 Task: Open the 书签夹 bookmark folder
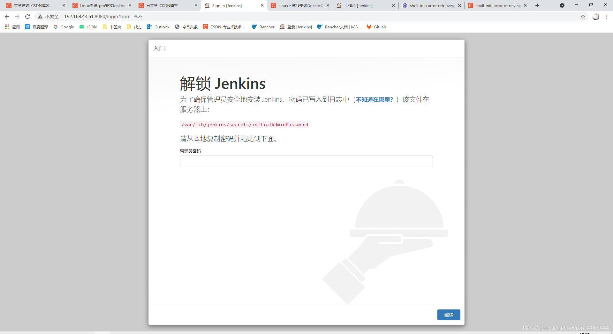(112, 27)
